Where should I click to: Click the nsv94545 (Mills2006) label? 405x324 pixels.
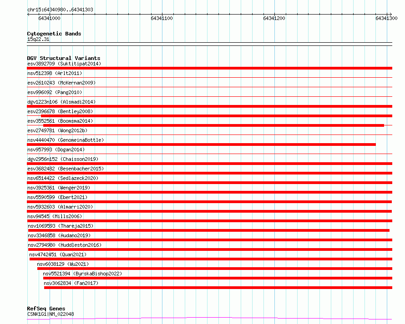55,216
